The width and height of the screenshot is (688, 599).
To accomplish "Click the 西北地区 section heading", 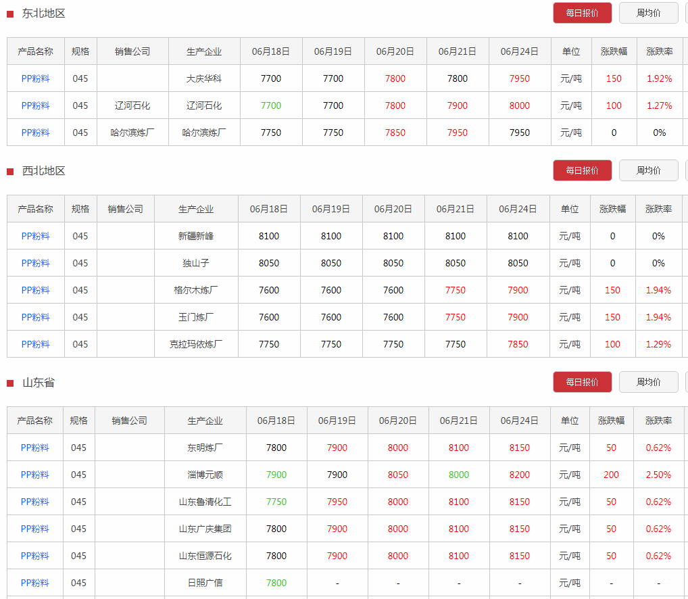I will coord(43,171).
